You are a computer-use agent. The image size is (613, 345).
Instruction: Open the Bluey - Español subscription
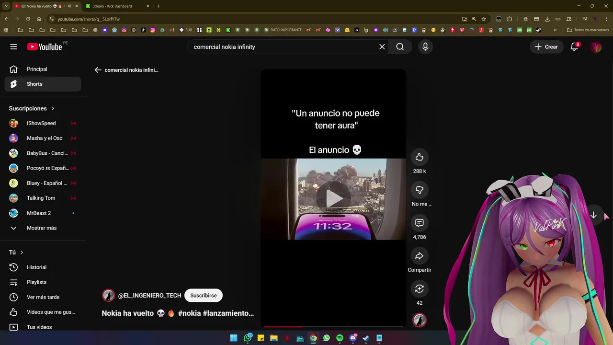point(43,183)
